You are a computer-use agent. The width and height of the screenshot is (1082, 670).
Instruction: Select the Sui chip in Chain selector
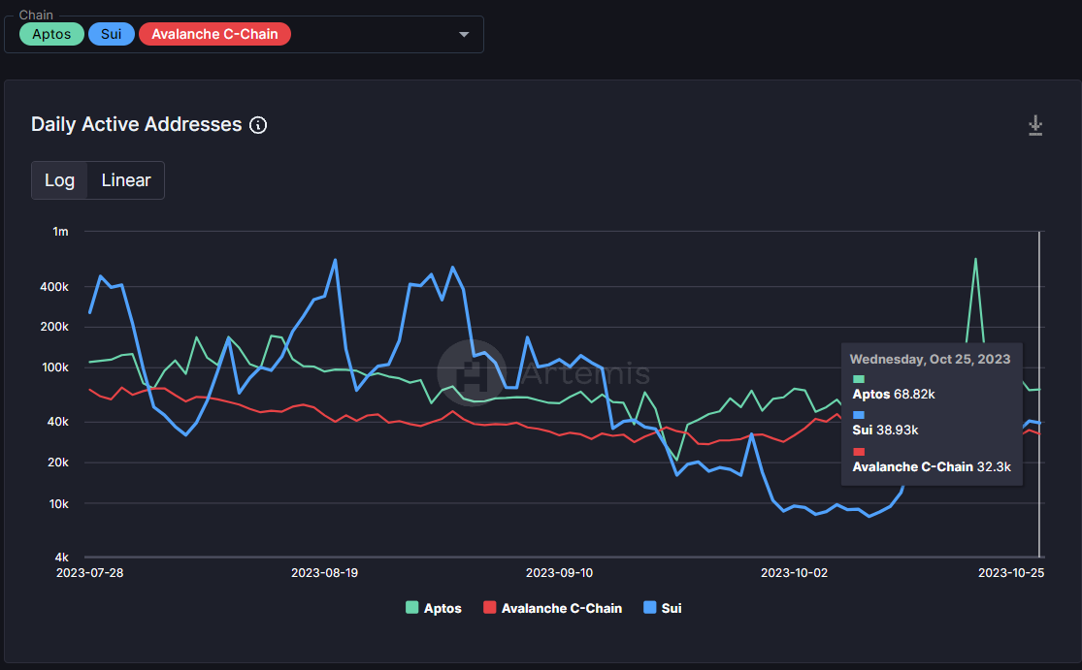pos(112,34)
